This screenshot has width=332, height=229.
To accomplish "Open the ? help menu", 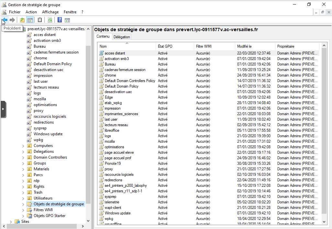I will pyautogui.click(x=83, y=12).
